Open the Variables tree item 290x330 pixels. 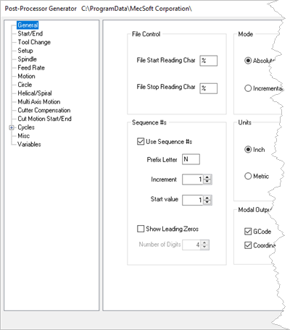pos(29,144)
